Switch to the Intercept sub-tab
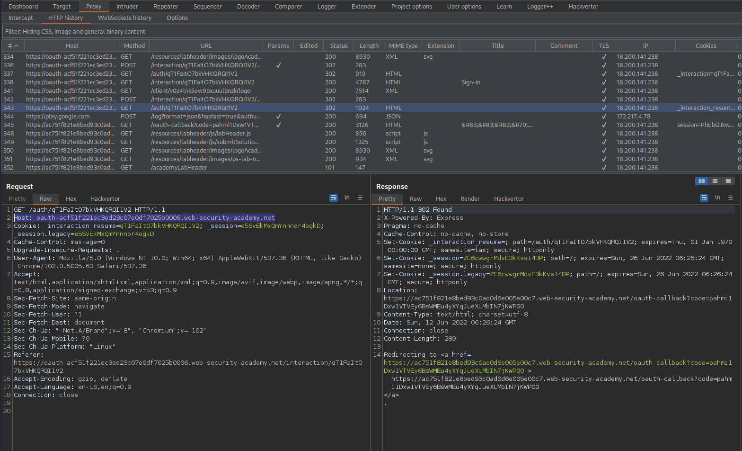Screen dimensions: 742x451 click(x=21, y=18)
